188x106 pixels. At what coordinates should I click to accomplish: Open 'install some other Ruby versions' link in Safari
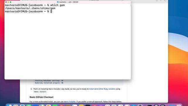coord(102,89)
